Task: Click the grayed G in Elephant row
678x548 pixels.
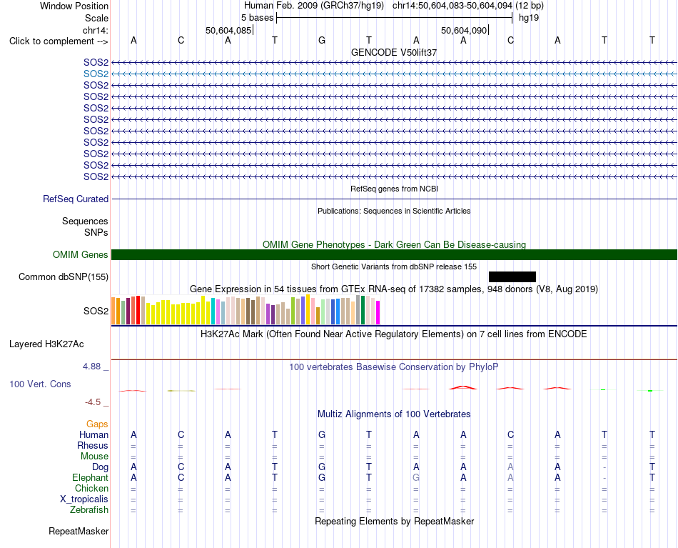Action: click(x=416, y=477)
